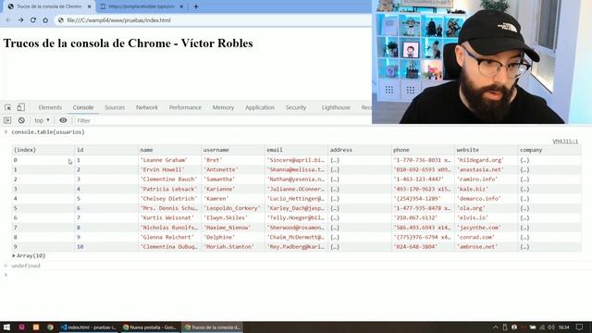Reload the page with the refresh icon
Screen dimensions: 592x333
click(x=33, y=20)
